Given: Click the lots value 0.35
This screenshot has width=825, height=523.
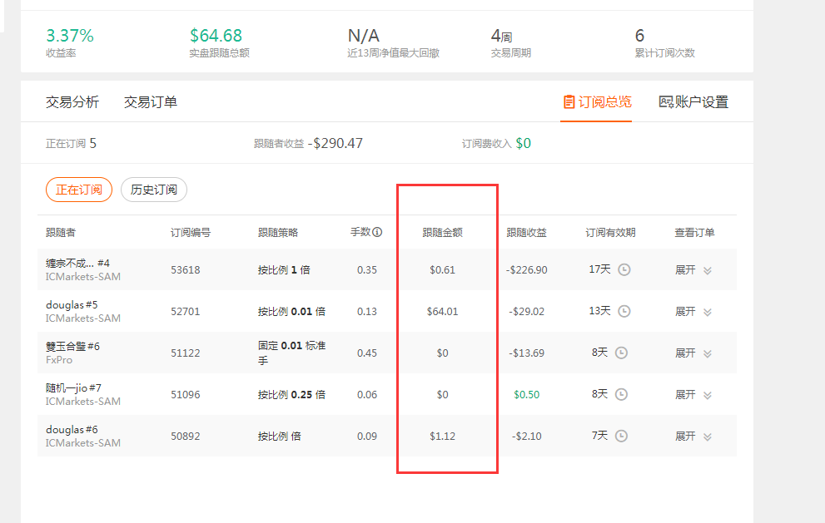Looking at the screenshot, I should pos(367,269).
